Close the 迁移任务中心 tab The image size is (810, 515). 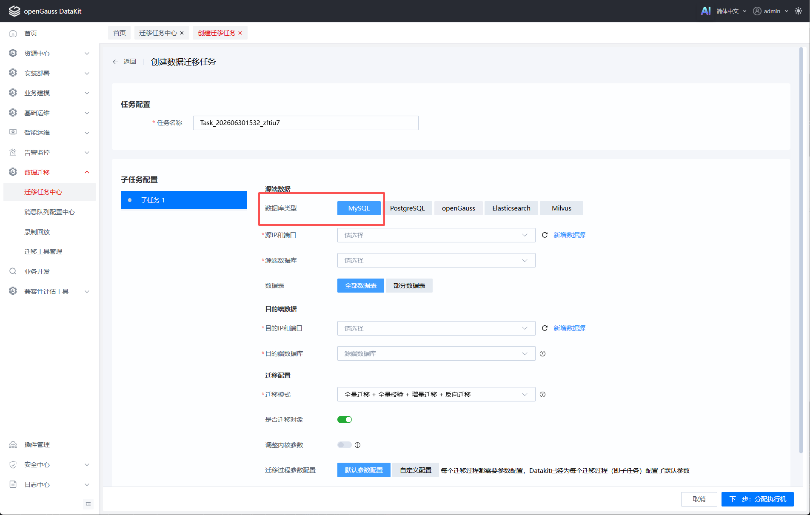pyautogui.click(x=182, y=33)
